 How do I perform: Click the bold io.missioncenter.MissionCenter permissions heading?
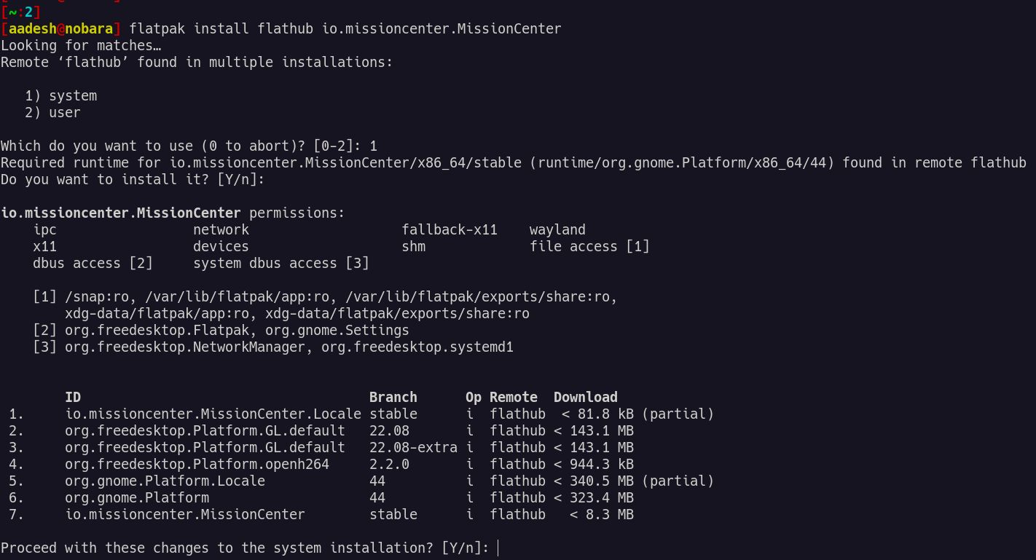click(x=121, y=213)
